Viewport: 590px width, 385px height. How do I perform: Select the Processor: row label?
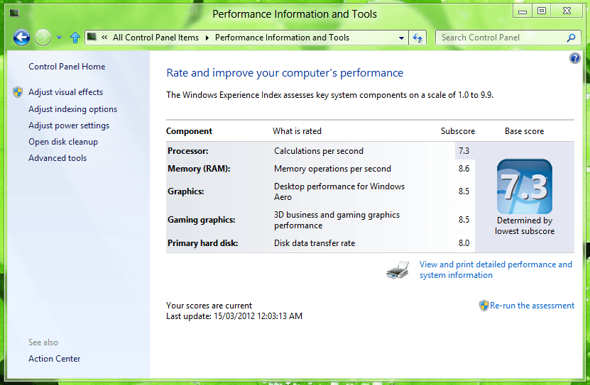tap(187, 151)
